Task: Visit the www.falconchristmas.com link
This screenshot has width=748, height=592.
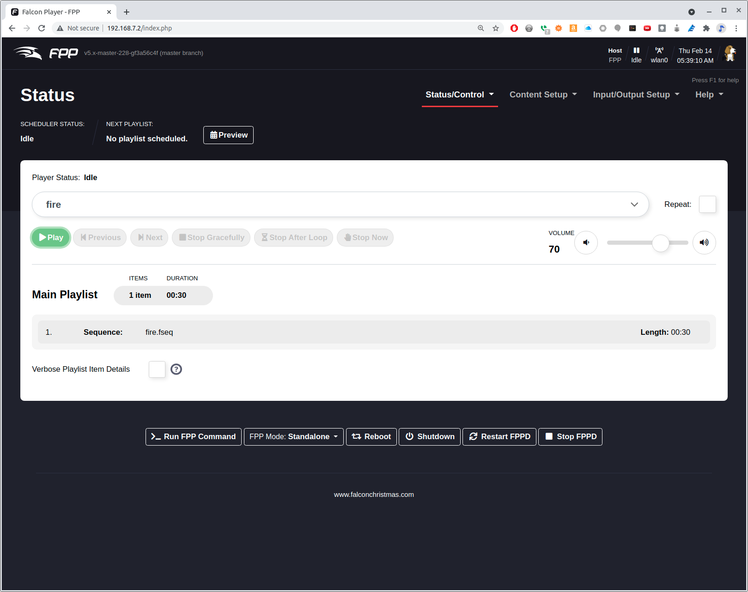Action: tap(374, 495)
